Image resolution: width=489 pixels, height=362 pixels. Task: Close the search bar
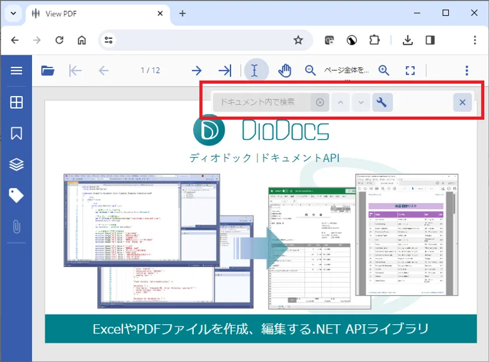pos(462,102)
